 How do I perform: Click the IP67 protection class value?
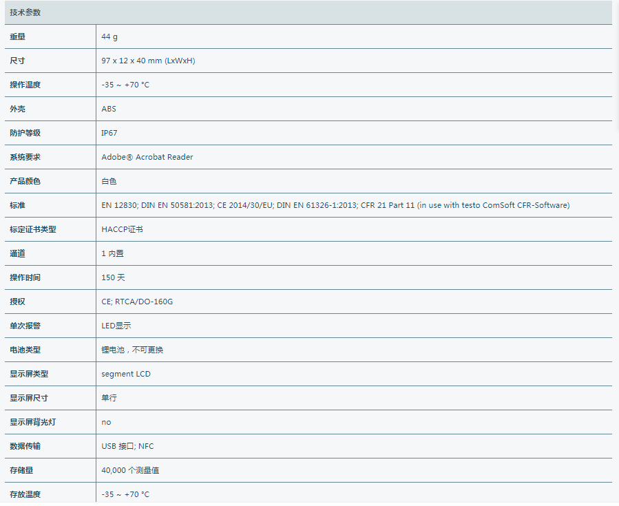(x=109, y=133)
